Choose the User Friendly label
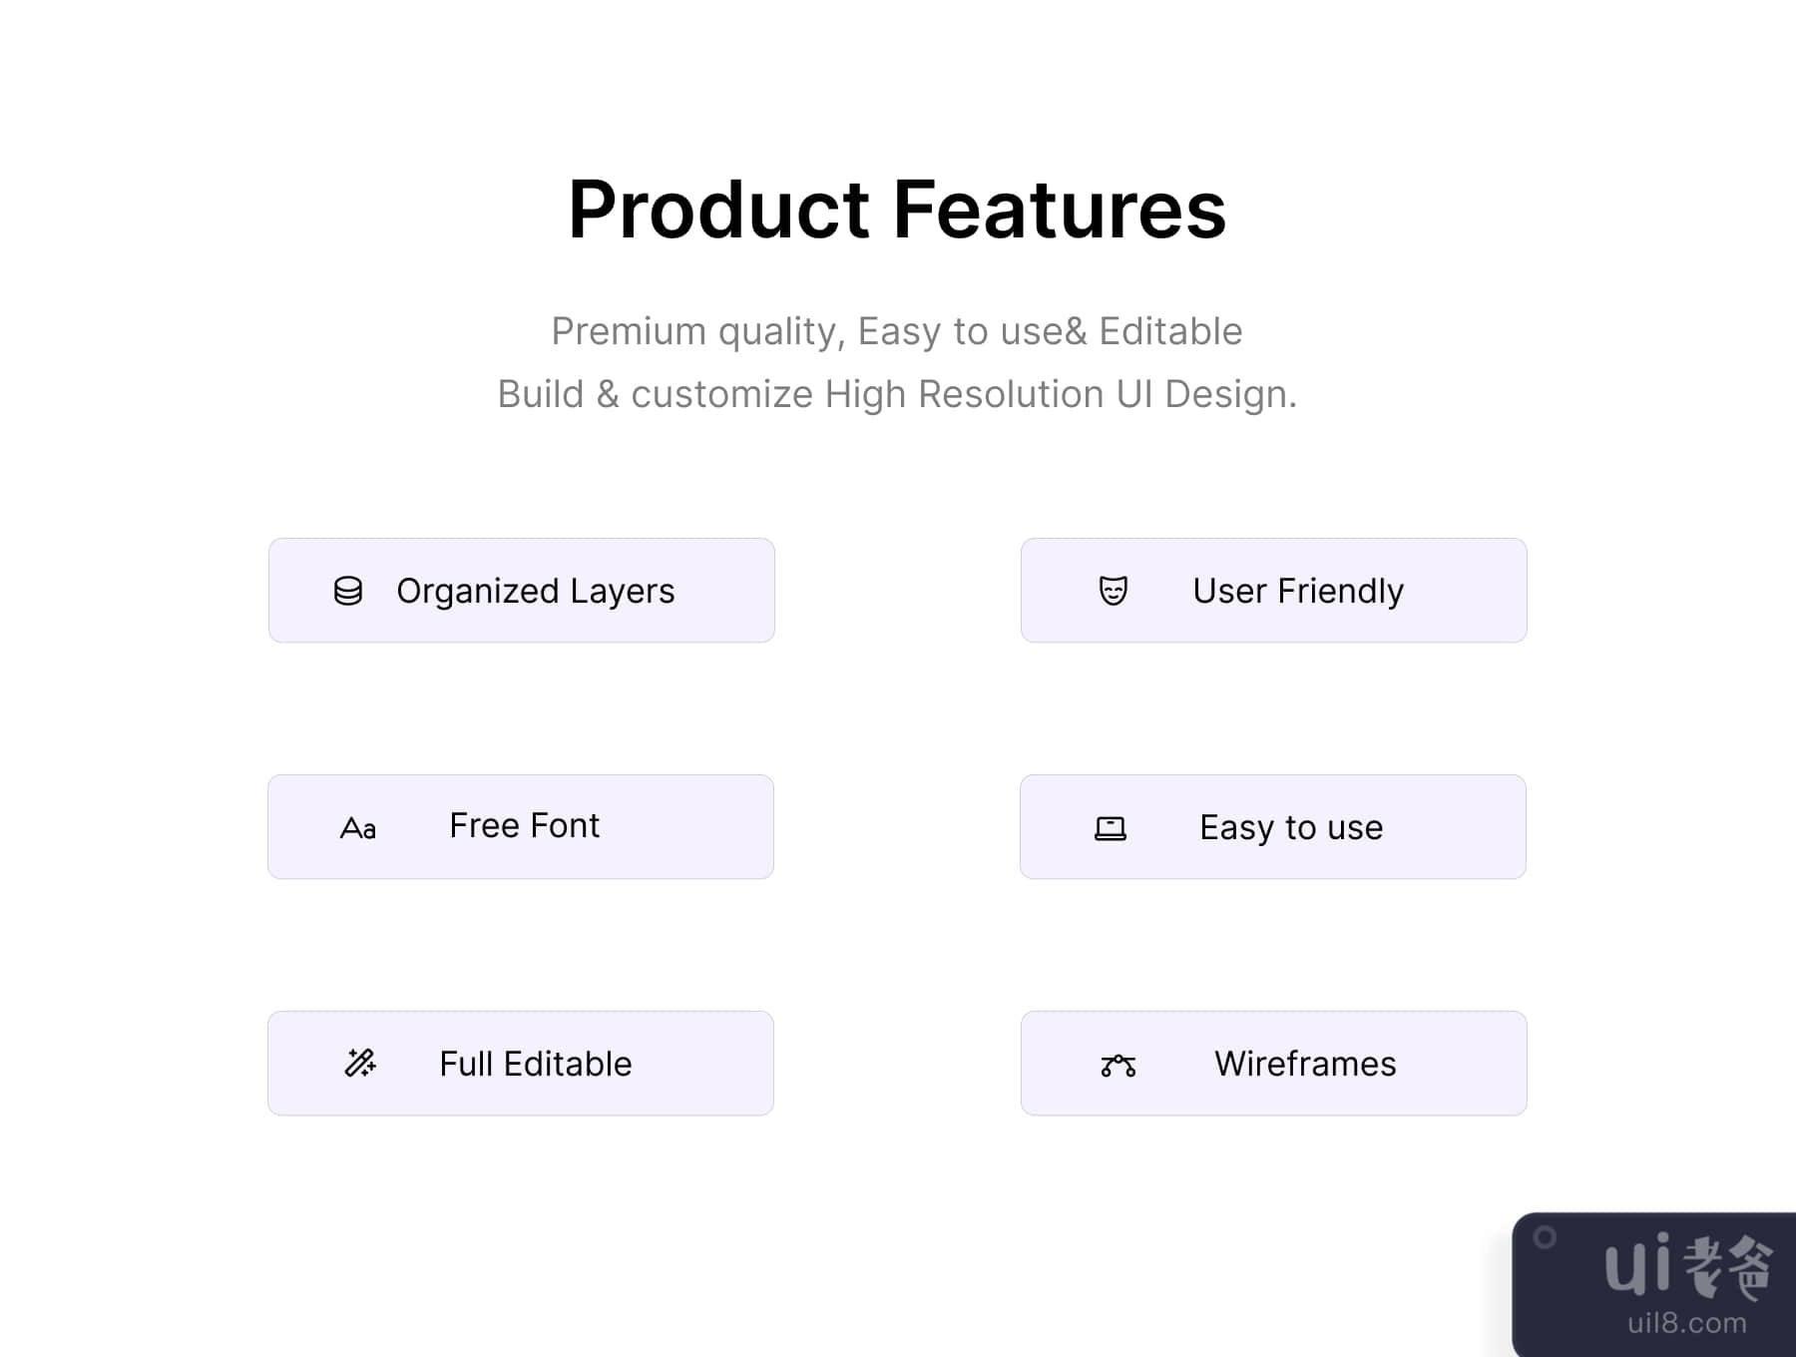Image resolution: width=1796 pixels, height=1357 pixels. [x=1298, y=591]
